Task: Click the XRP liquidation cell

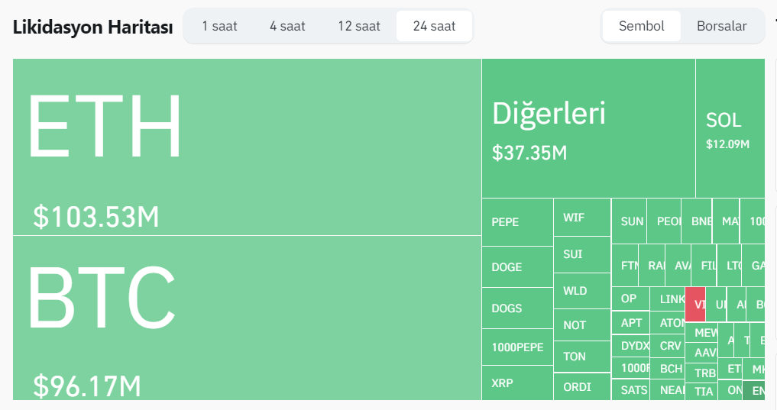Action: pyautogui.click(x=516, y=383)
